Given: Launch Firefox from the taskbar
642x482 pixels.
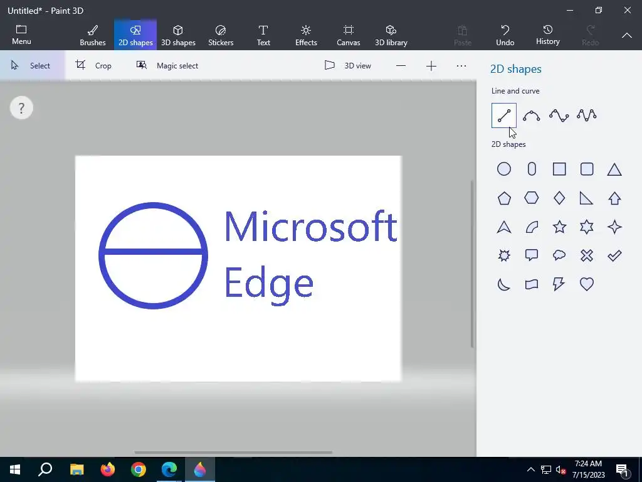Looking at the screenshot, I should pos(108,469).
